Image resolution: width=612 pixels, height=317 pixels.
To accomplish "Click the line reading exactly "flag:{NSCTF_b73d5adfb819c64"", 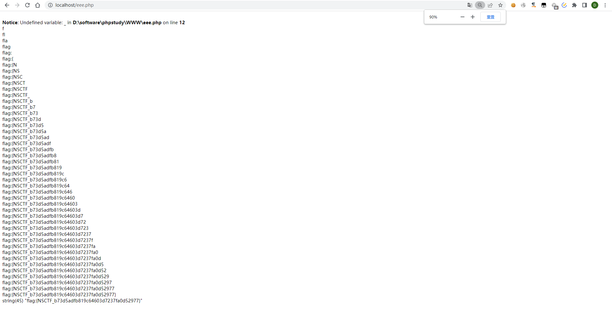I will click(x=36, y=186).
